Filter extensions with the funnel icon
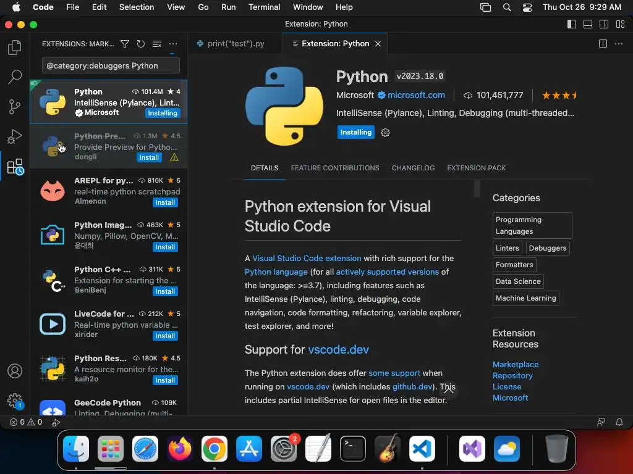Image resolution: width=633 pixels, height=474 pixels. pos(125,44)
